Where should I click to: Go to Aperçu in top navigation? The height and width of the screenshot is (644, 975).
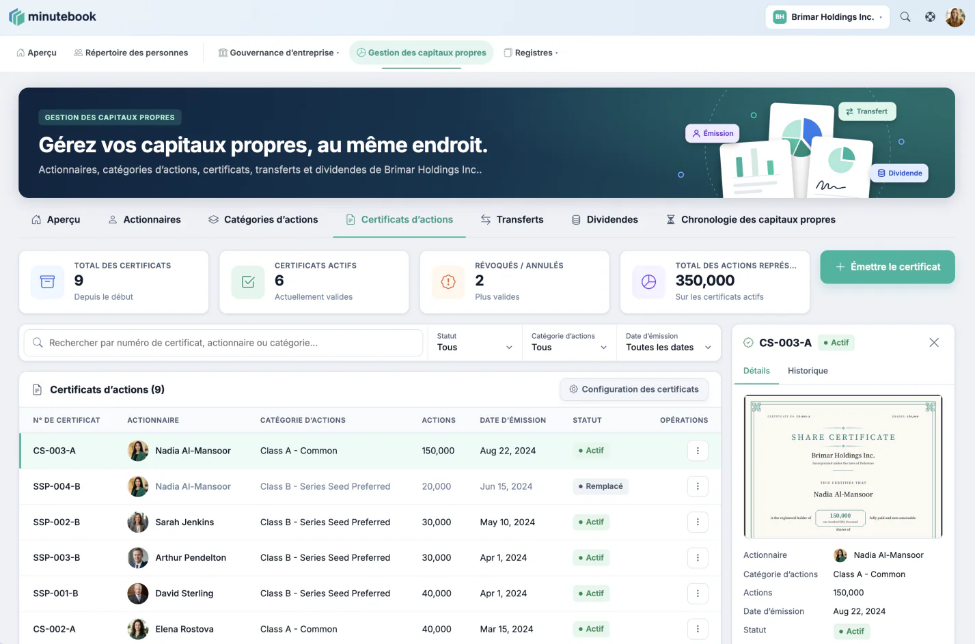click(37, 53)
